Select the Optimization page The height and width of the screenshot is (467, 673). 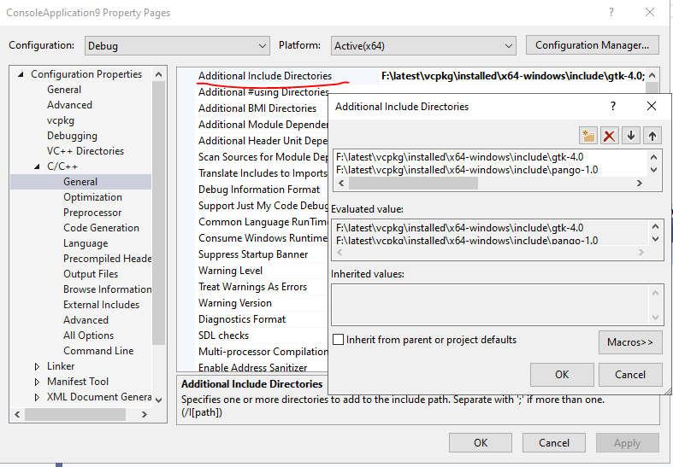(x=92, y=197)
